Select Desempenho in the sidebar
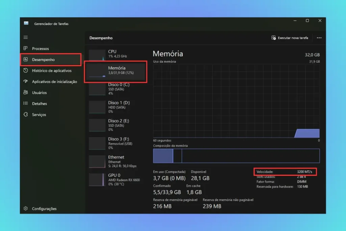This screenshot has width=346, height=231. (x=51, y=60)
